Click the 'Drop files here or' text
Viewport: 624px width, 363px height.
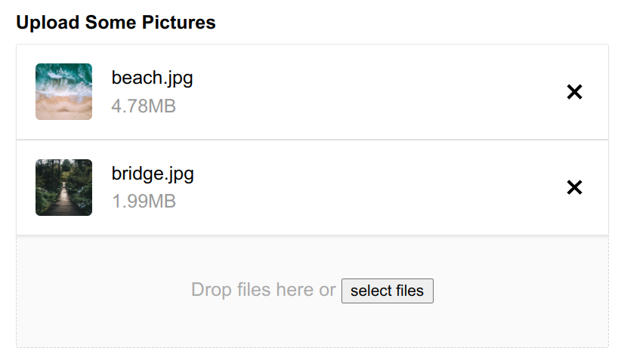[x=264, y=290]
